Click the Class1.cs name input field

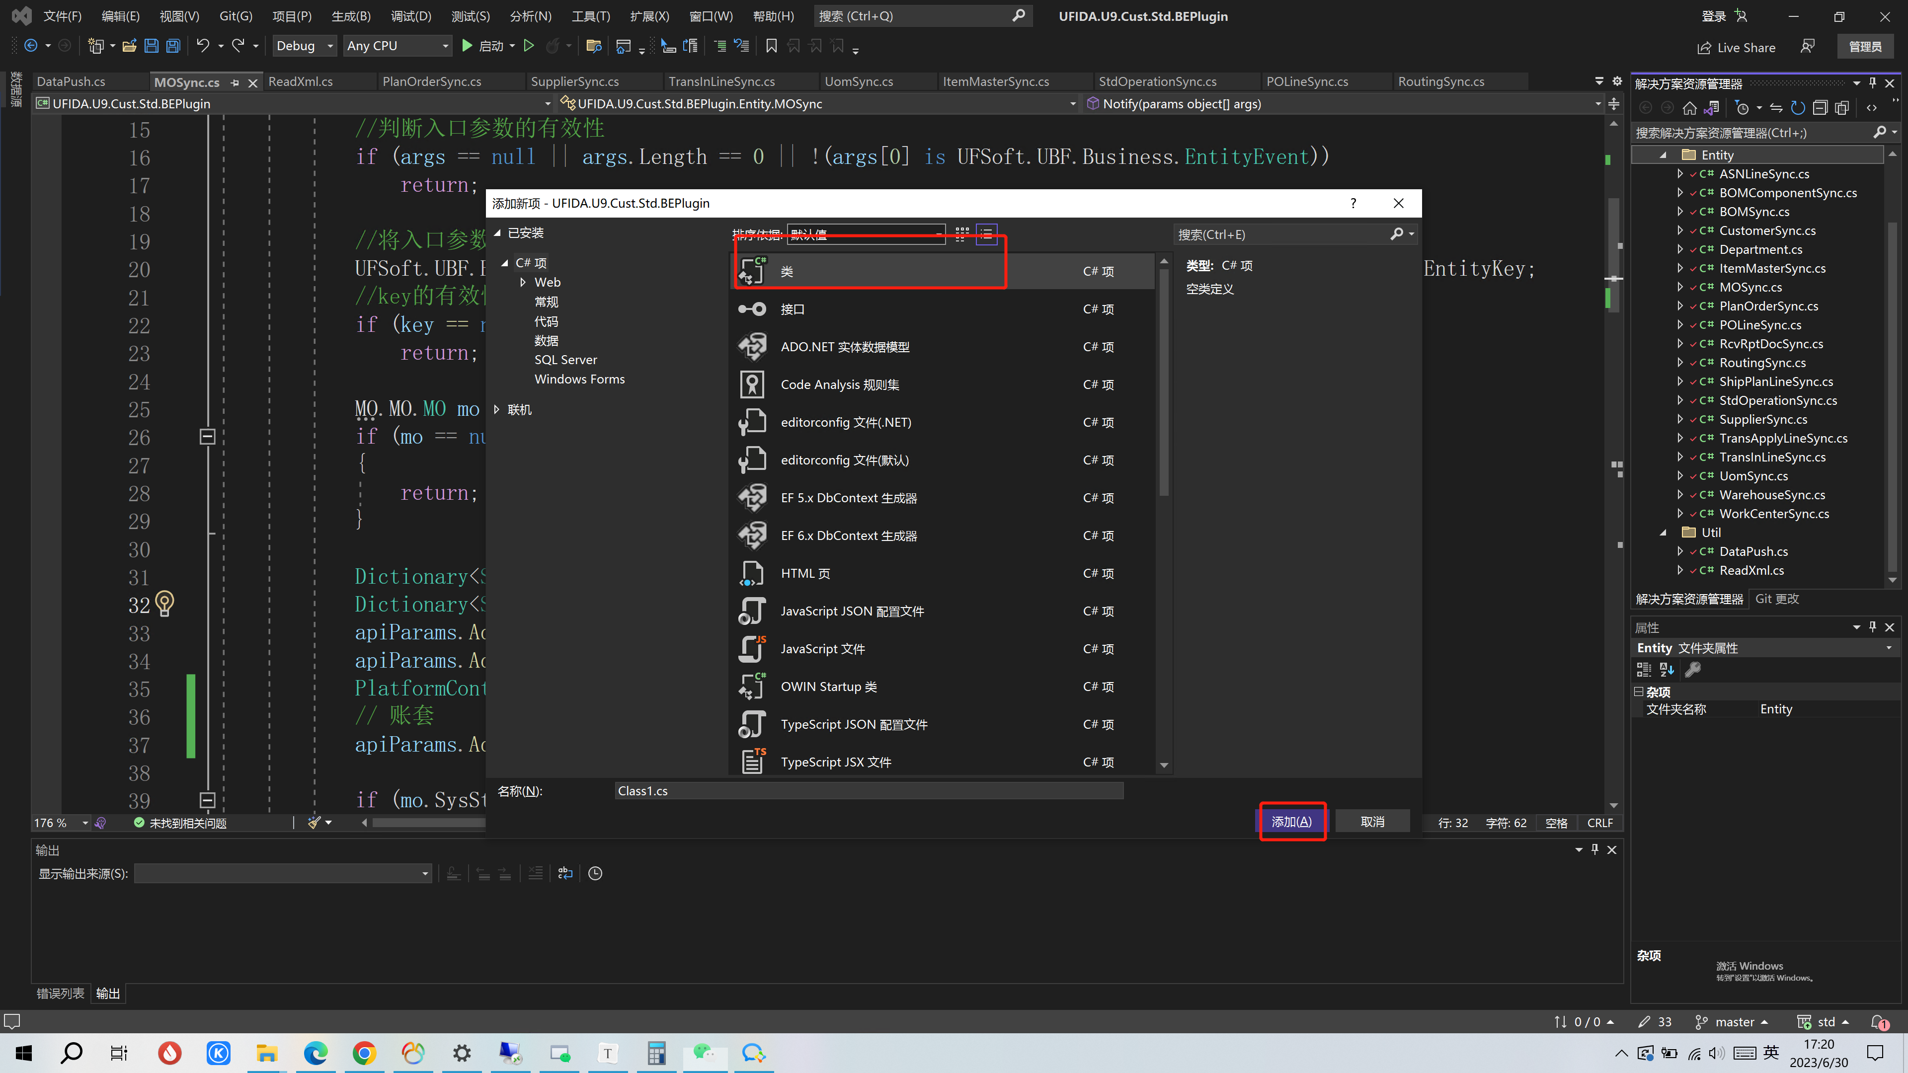[x=868, y=791]
